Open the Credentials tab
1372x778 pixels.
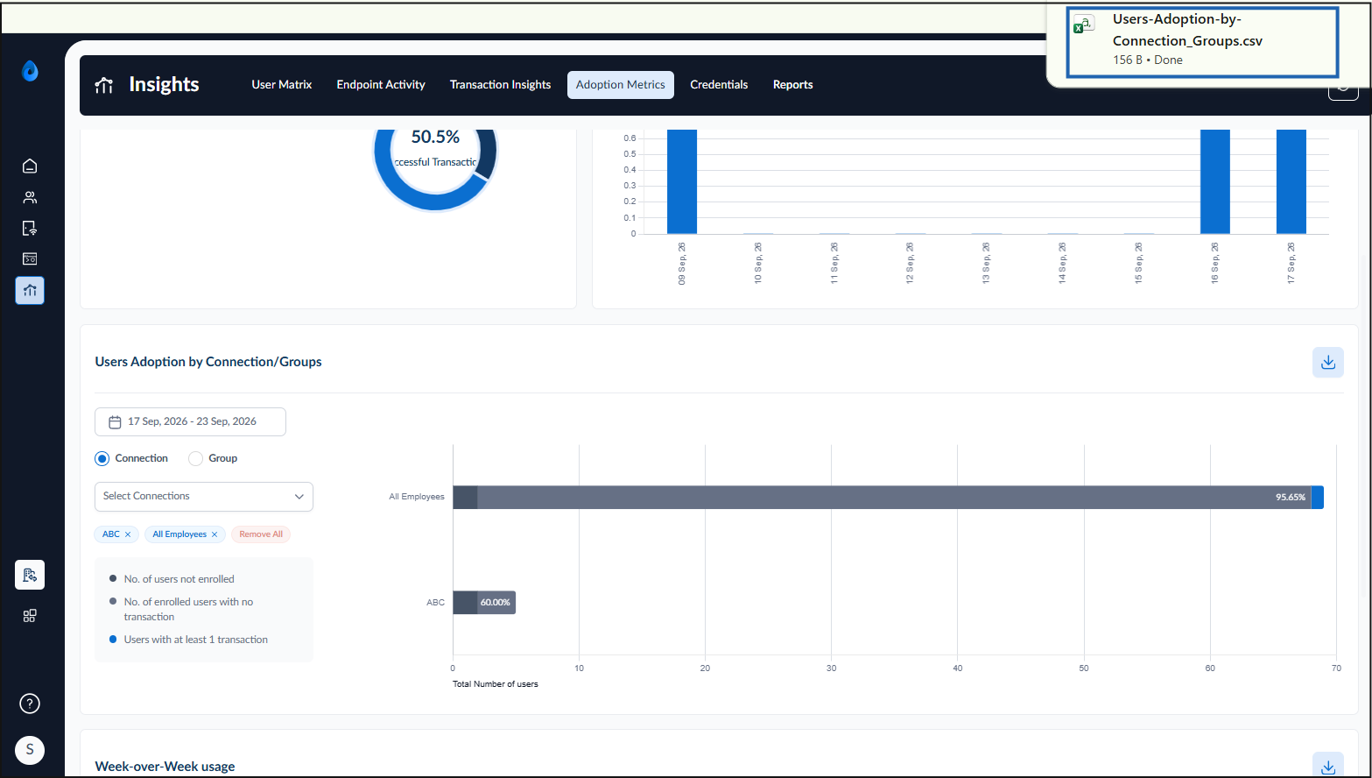pyautogui.click(x=719, y=85)
